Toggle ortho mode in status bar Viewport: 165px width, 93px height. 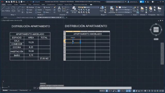(116, 91)
